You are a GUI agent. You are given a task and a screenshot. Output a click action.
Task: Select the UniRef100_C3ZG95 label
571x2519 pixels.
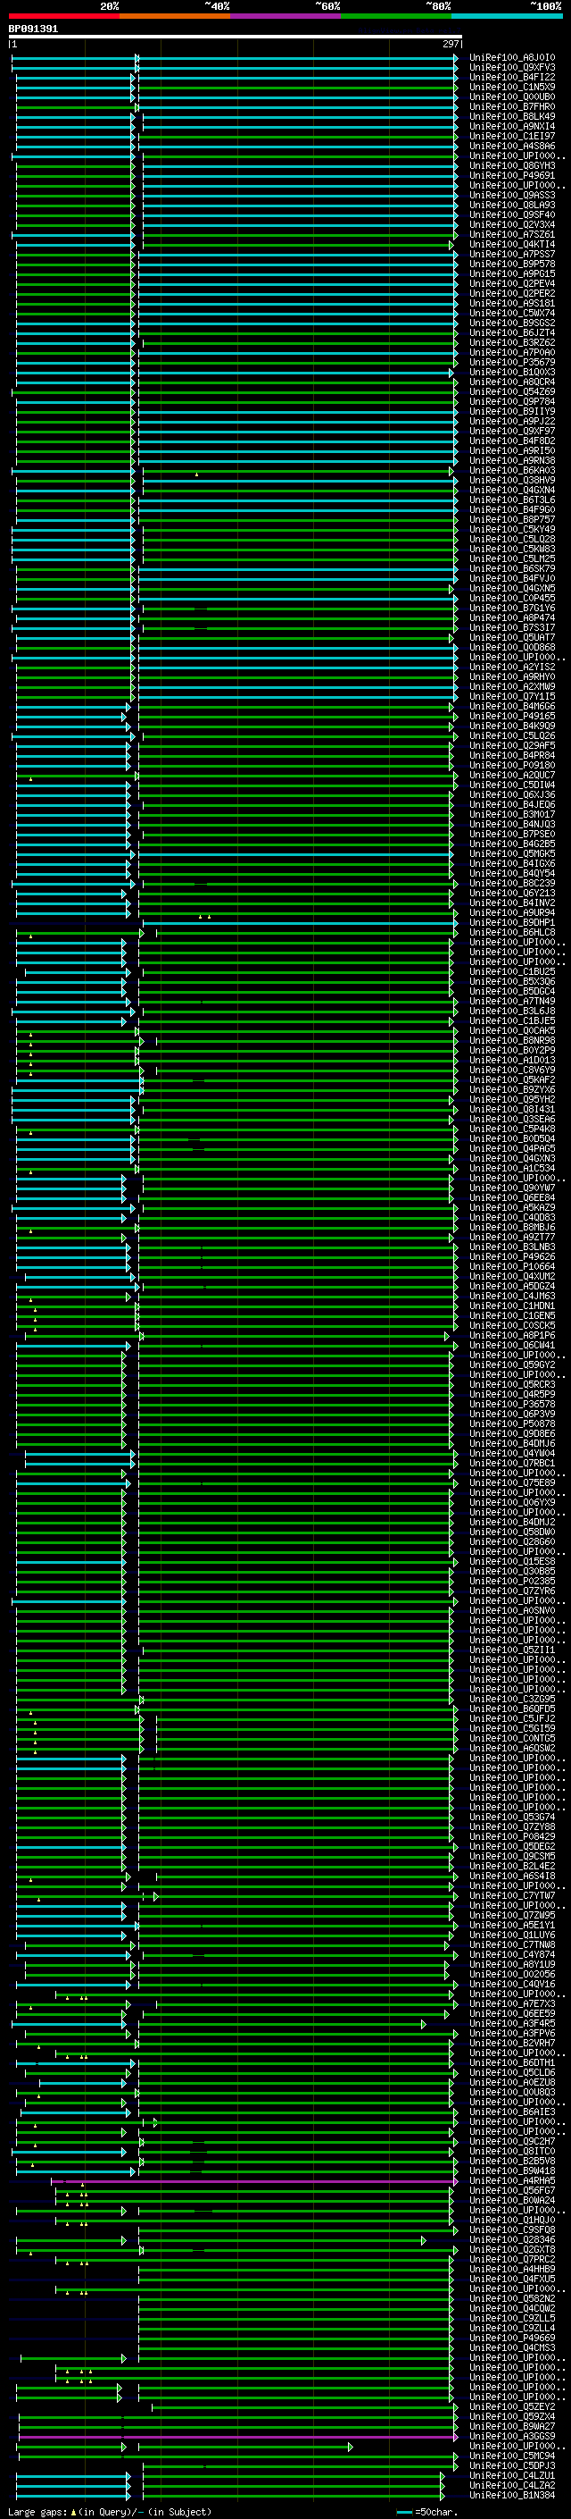(x=511, y=1699)
